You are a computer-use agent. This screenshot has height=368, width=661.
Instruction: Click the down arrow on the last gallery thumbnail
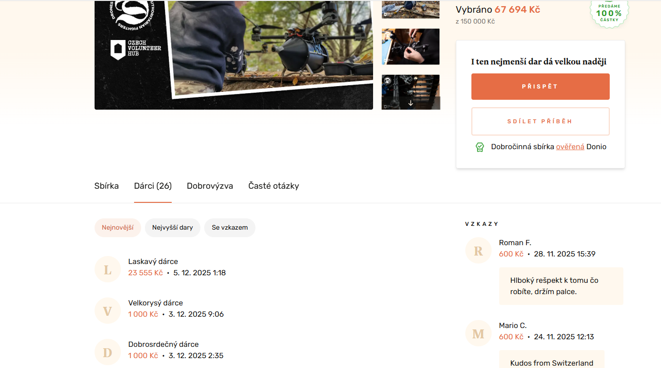pyautogui.click(x=410, y=103)
